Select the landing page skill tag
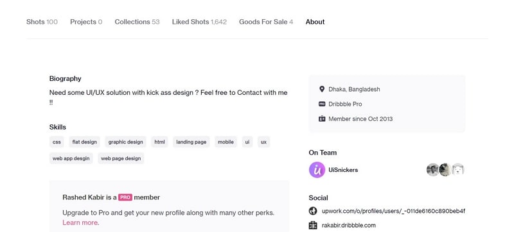The height and width of the screenshot is (232, 514). (191, 142)
